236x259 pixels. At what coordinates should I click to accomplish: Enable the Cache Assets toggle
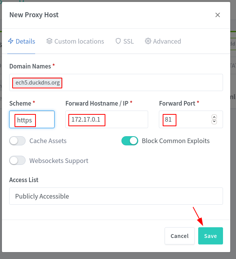coord(17,141)
